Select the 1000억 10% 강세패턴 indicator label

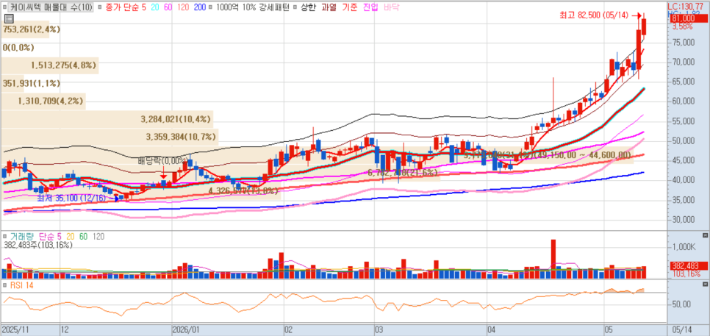(x=252, y=7)
